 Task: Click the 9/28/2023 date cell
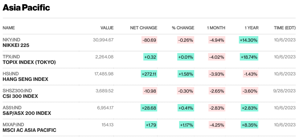pos(285,91)
